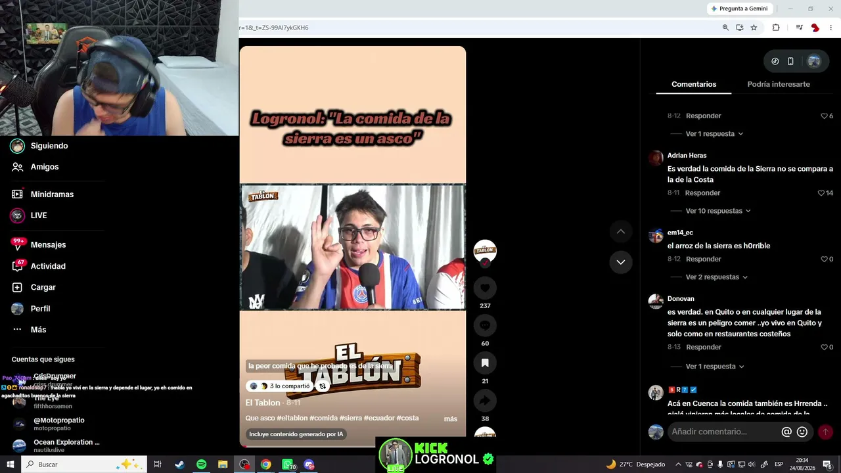Reply to Adrian Heras's comment
The image size is (841, 473).
point(703,193)
